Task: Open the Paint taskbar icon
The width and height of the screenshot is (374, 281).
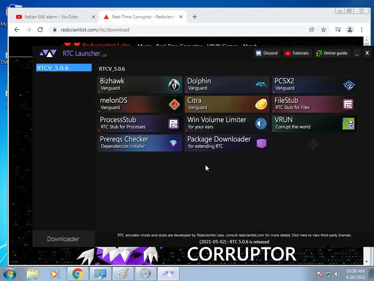Action: [123, 274]
